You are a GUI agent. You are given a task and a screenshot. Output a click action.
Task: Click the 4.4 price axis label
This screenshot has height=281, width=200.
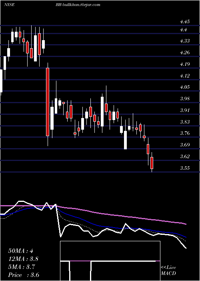pos(183,30)
